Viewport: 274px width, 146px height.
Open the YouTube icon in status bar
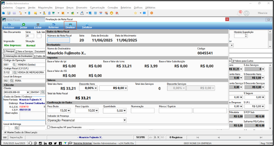[x=50, y=143]
